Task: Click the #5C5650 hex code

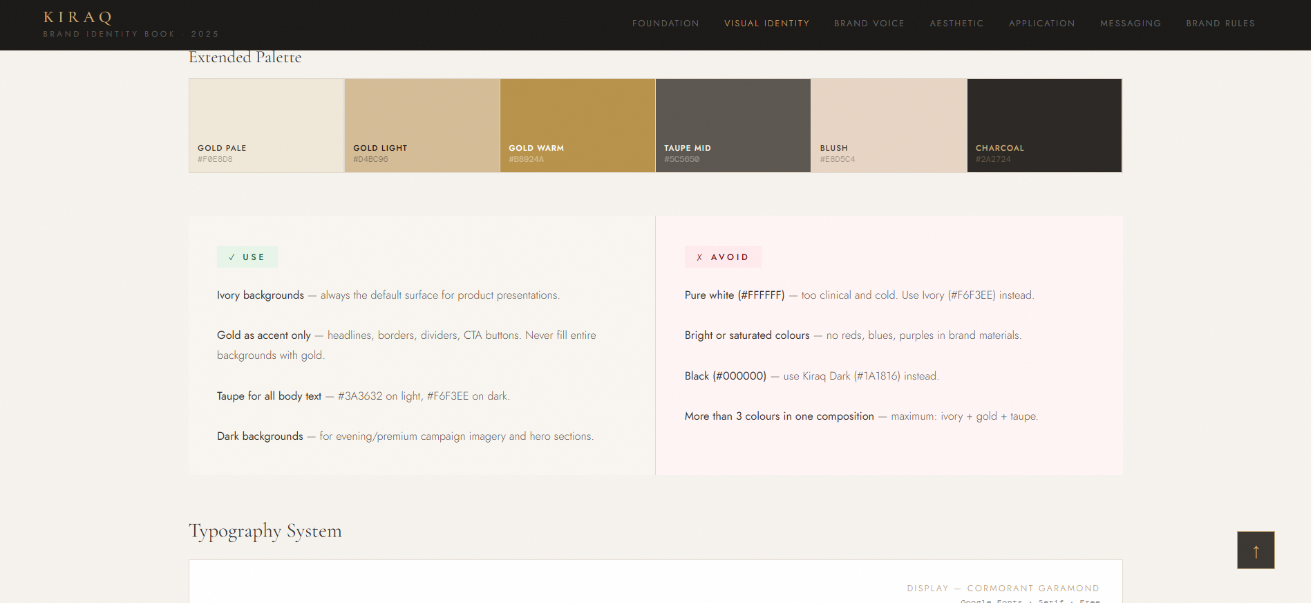Action: pyautogui.click(x=682, y=159)
